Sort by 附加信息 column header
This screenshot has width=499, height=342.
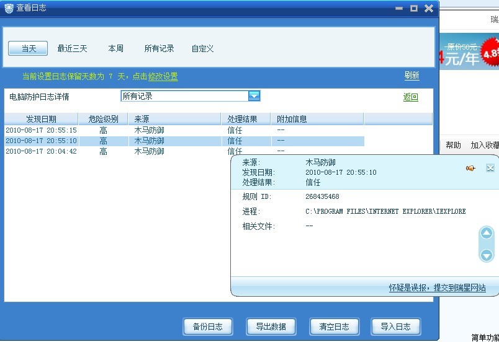click(x=317, y=119)
